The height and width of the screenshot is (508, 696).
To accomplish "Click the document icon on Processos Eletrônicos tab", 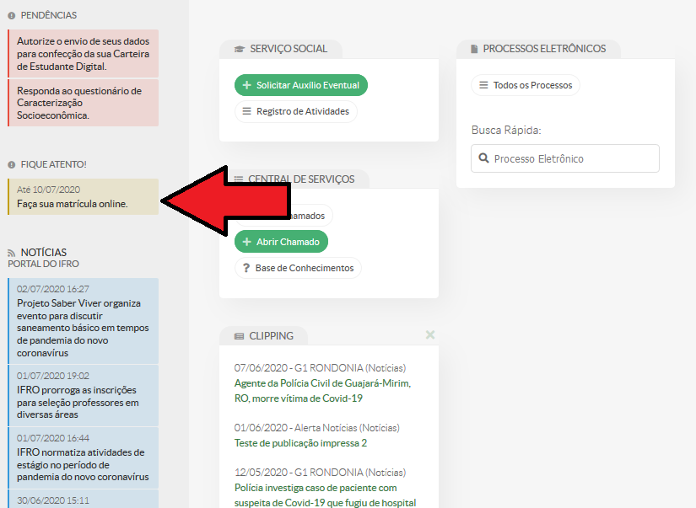I will coord(474,49).
